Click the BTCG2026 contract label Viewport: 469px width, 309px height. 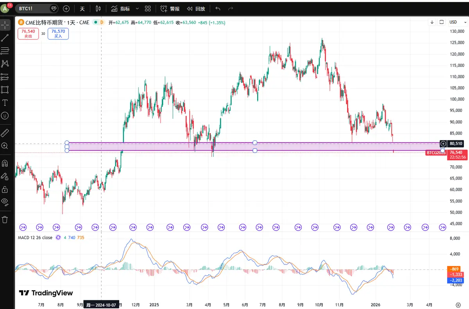pyautogui.click(x=436, y=153)
